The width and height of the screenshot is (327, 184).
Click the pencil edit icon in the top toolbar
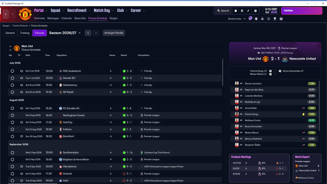tap(248, 11)
